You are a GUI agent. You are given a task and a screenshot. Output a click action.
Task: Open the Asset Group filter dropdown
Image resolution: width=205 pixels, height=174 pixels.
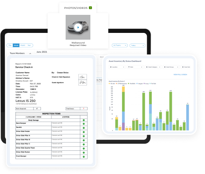click(171, 67)
